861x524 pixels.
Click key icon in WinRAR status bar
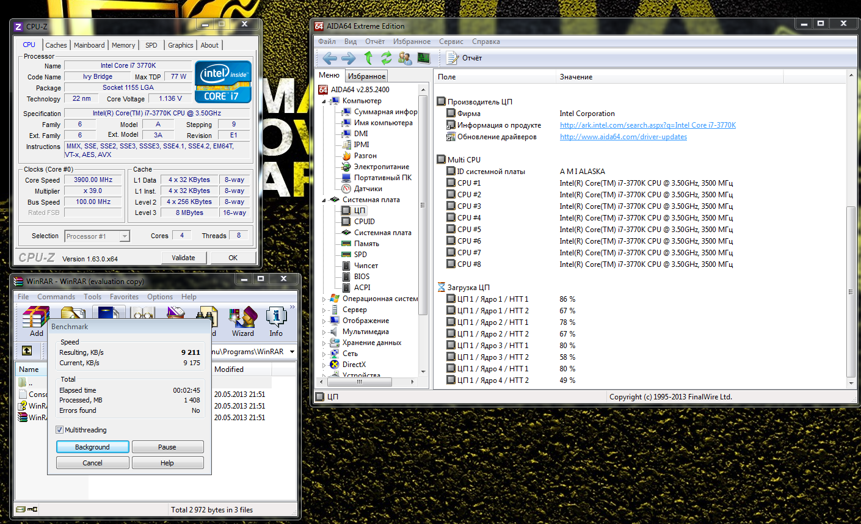32,509
